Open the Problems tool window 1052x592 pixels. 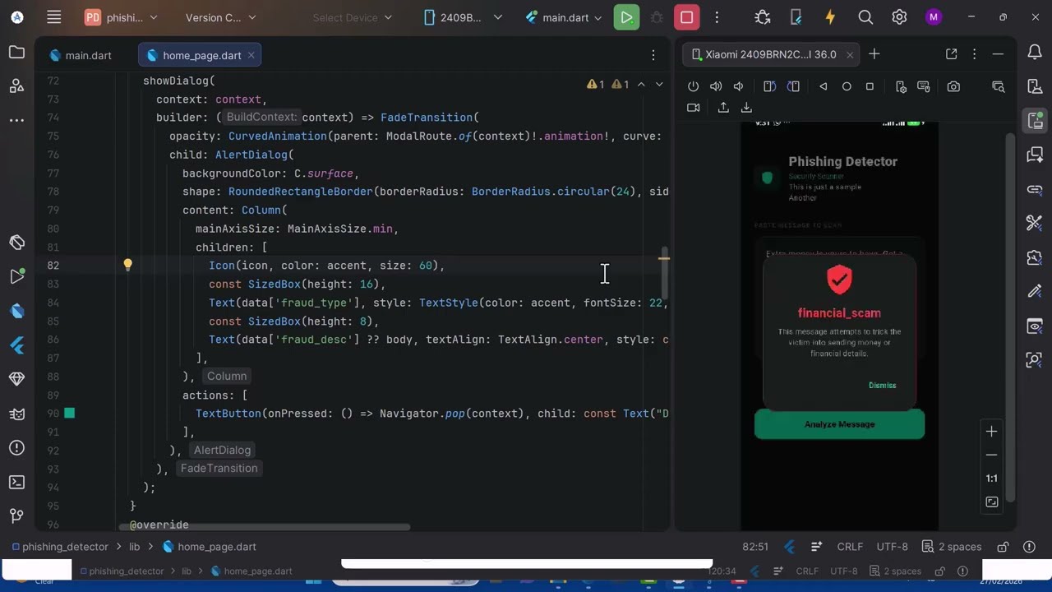(16, 448)
